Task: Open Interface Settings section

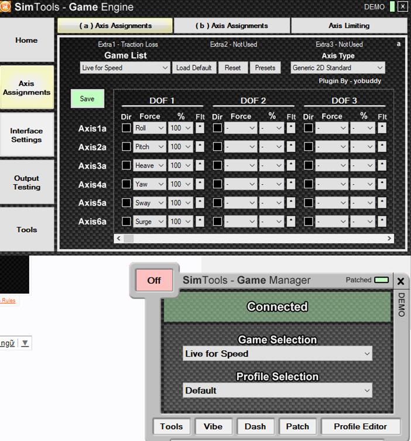Action: (x=27, y=135)
